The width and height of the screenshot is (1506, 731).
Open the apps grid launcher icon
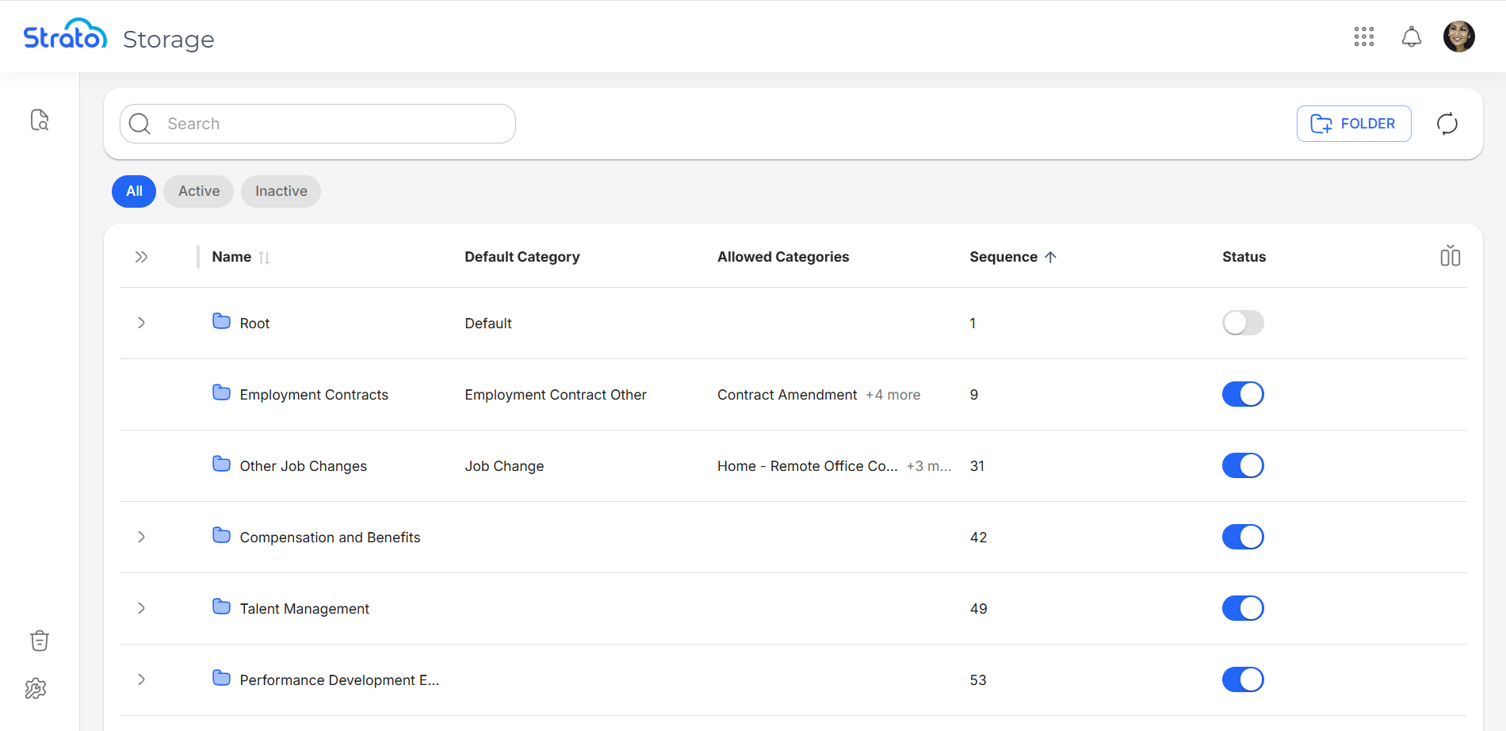tap(1363, 36)
